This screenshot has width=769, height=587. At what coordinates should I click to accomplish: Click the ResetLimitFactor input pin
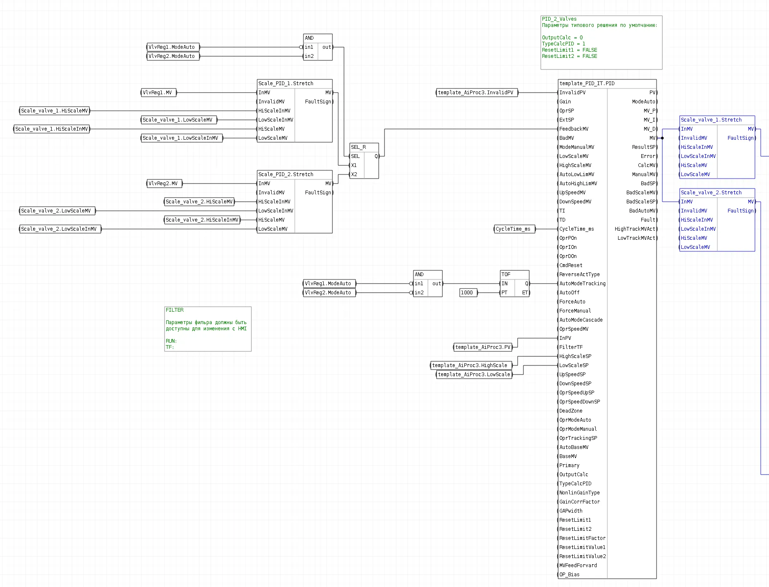coord(583,538)
